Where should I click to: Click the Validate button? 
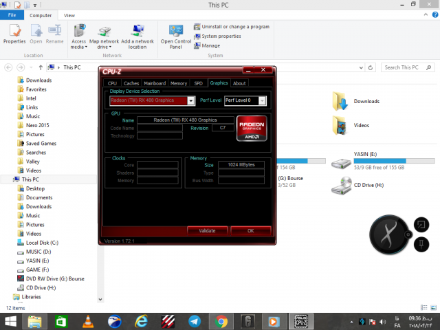207,230
